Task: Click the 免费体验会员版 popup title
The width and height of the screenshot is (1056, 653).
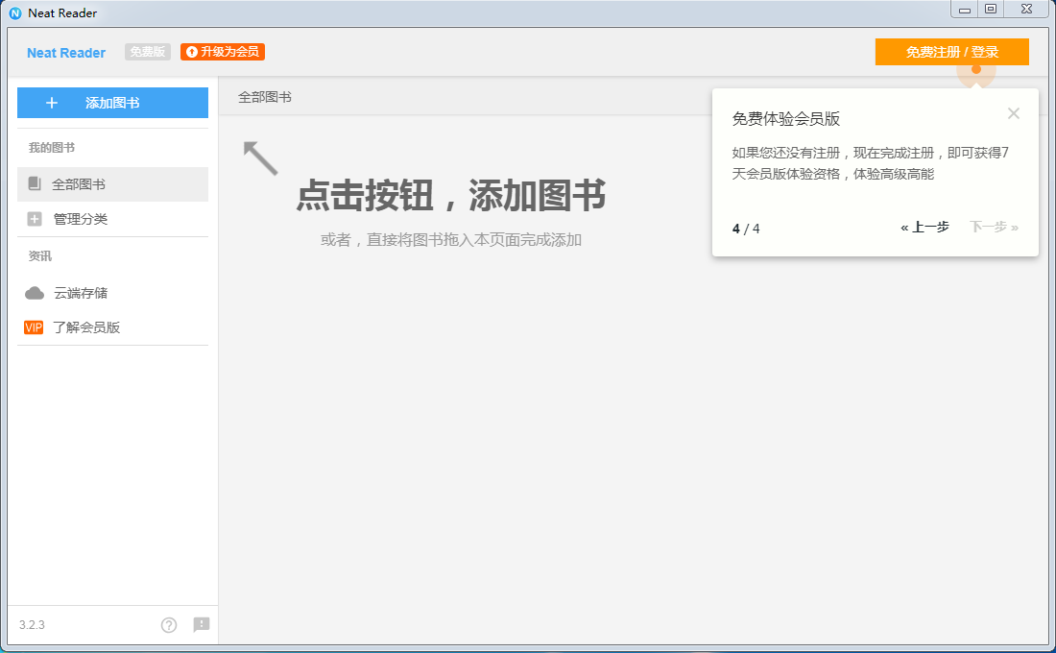Action: point(786,119)
